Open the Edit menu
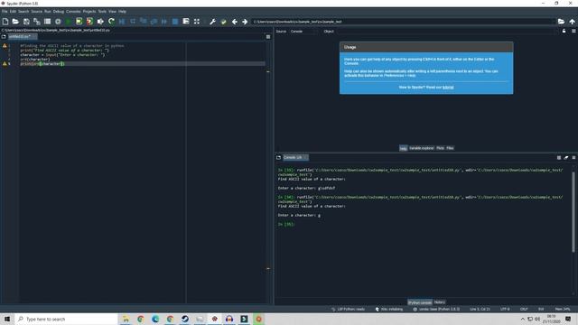 click(x=13, y=12)
